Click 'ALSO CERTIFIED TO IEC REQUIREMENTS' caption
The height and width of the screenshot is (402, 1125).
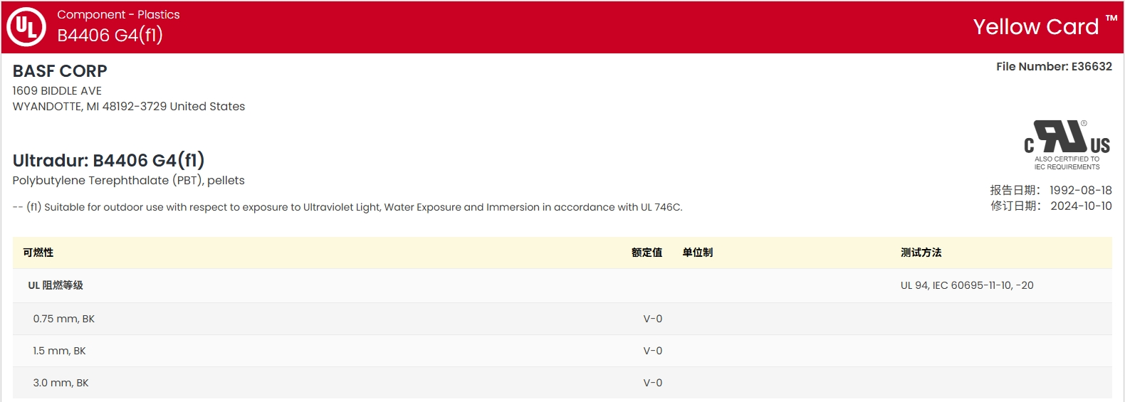[x=1067, y=163]
